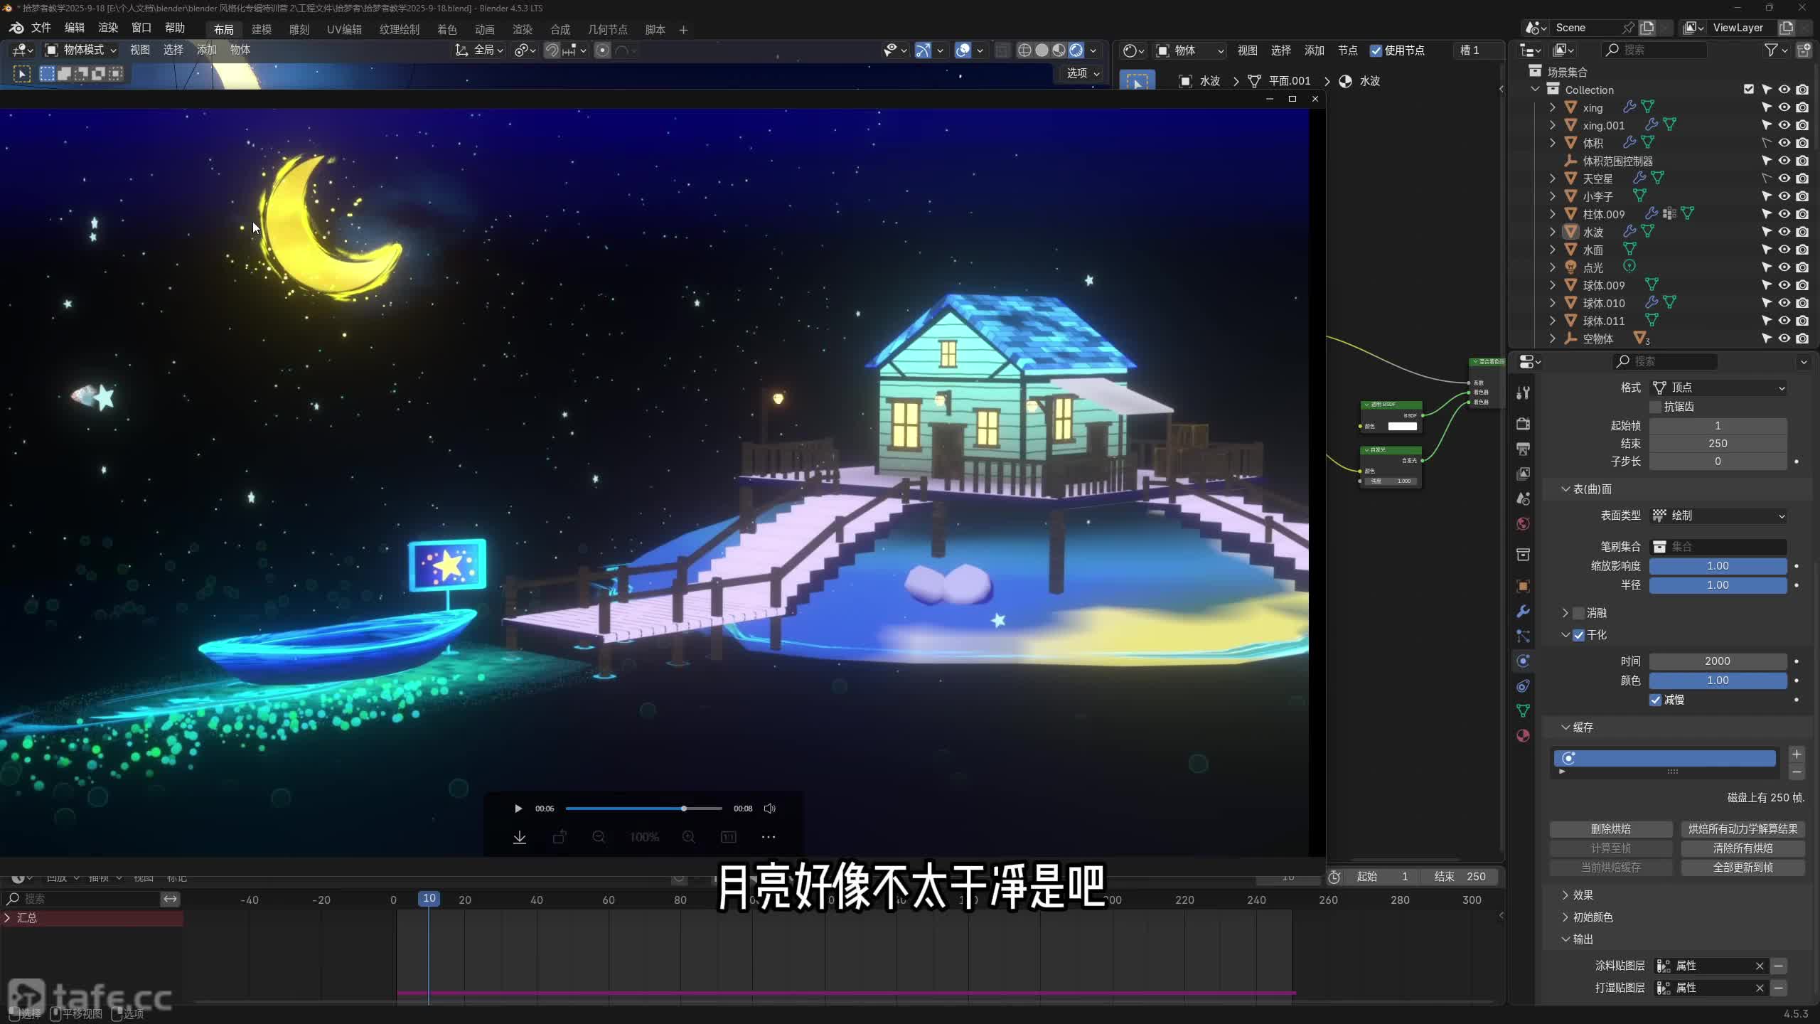Viewport: 1820px width, 1024px height.
Task: Switch to the 几何节点 workspace tab
Action: (607, 29)
